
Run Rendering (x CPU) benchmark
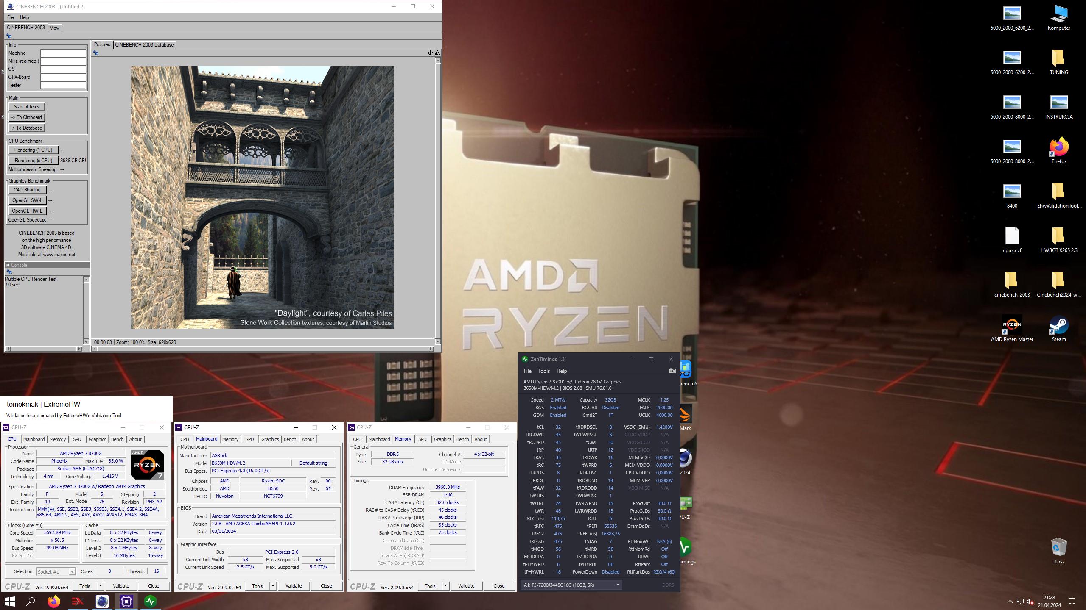(x=34, y=161)
